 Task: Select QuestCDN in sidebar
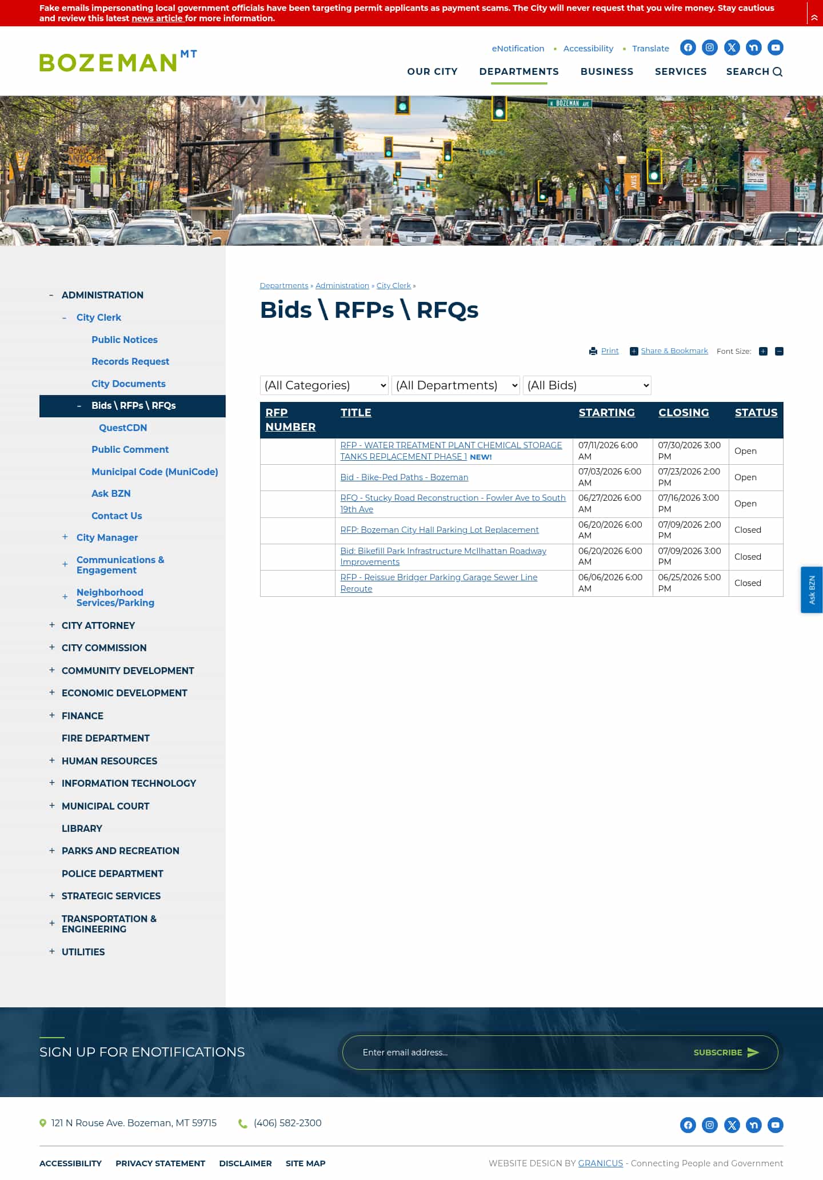click(x=123, y=428)
